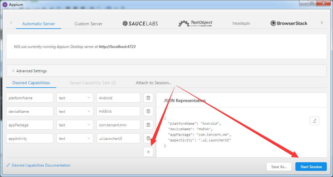The height and width of the screenshot is (177, 333).
Task: Switch to the Custom Server tab
Action: pos(88,24)
